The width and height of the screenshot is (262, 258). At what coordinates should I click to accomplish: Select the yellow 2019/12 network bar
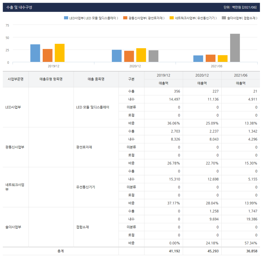pos(60,53)
